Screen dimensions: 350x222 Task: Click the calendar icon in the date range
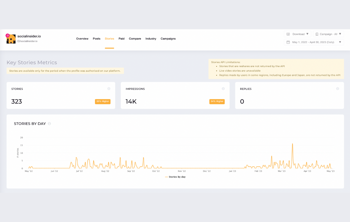(288, 42)
